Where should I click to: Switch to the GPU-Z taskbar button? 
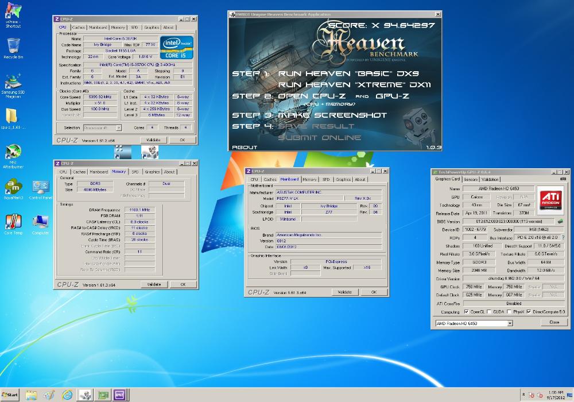pyautogui.click(x=103, y=395)
